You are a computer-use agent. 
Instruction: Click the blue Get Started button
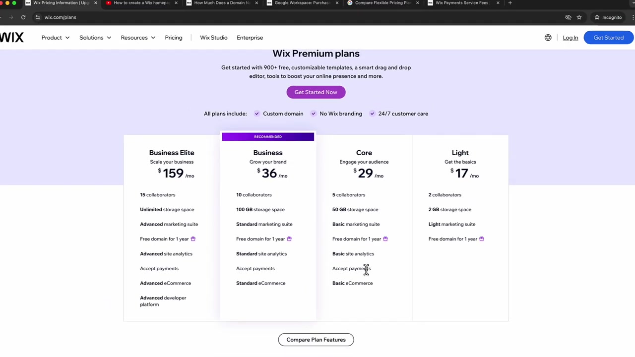point(609,38)
